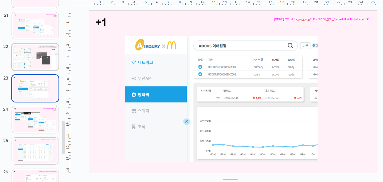The height and width of the screenshot is (182, 383).
Task: Click the 기간 button
Action: coord(306,46)
